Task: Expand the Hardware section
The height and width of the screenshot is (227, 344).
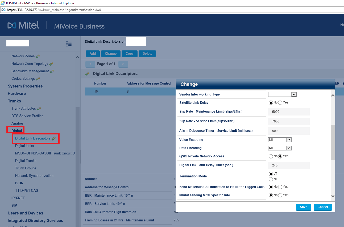Action: 17,94
